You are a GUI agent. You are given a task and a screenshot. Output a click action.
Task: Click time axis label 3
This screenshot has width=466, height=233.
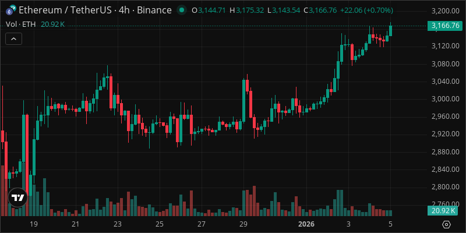pyautogui.click(x=348, y=224)
